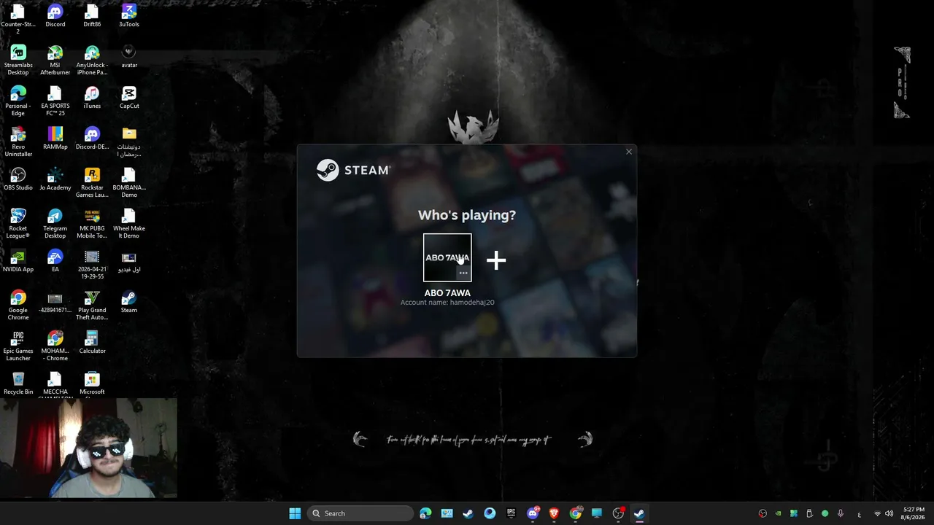Screen dimensions: 934x525
Task: Open the Windows Start menu
Action: [x=295, y=513]
